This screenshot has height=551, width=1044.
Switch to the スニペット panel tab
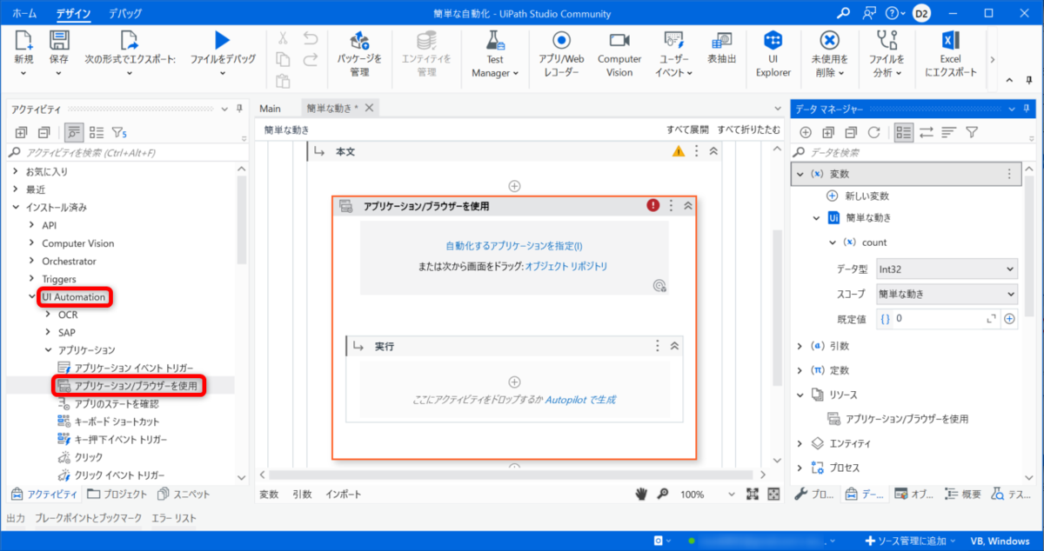coord(184,494)
